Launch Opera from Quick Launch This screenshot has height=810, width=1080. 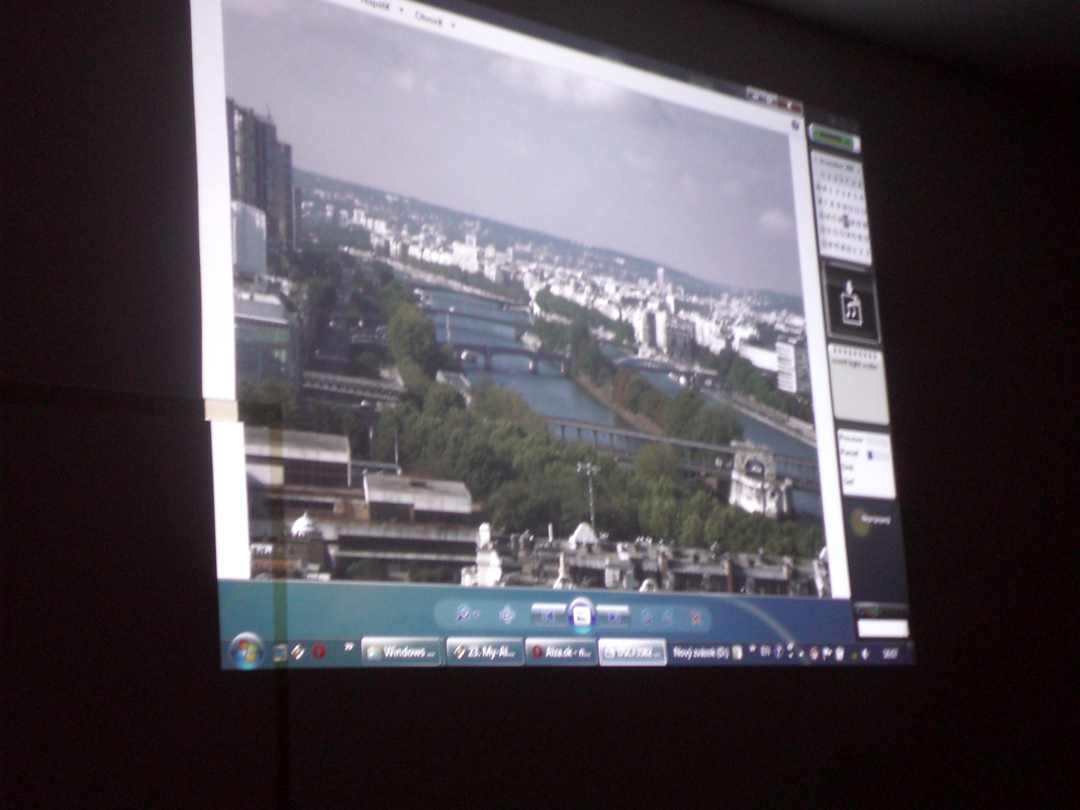[x=318, y=652]
